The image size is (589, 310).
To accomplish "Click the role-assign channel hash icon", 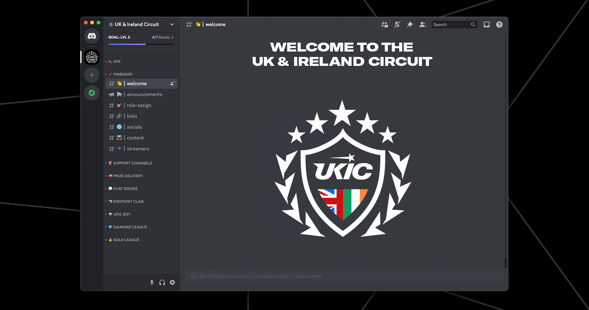I will point(112,105).
